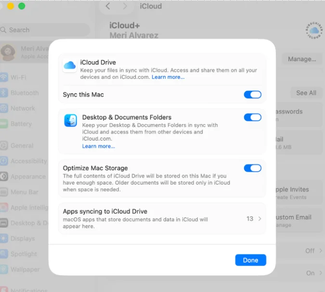Image resolution: width=325 pixels, height=292 pixels.
Task: Go back with the toolbar back arrow
Action: tap(108, 6)
